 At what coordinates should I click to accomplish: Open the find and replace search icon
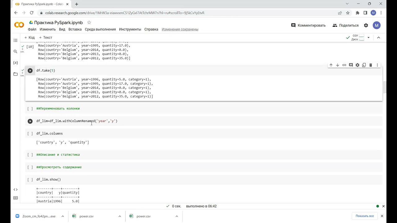click(x=16, y=51)
